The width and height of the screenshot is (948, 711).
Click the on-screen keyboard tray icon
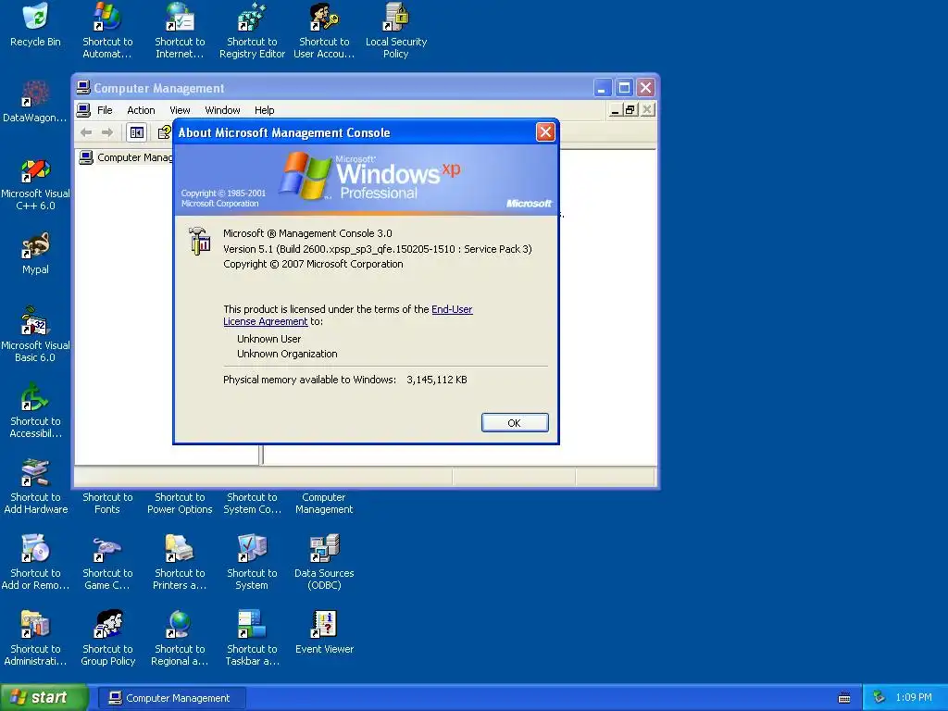coord(844,698)
